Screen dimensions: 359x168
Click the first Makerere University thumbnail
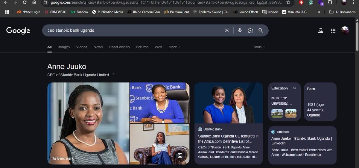(277, 113)
